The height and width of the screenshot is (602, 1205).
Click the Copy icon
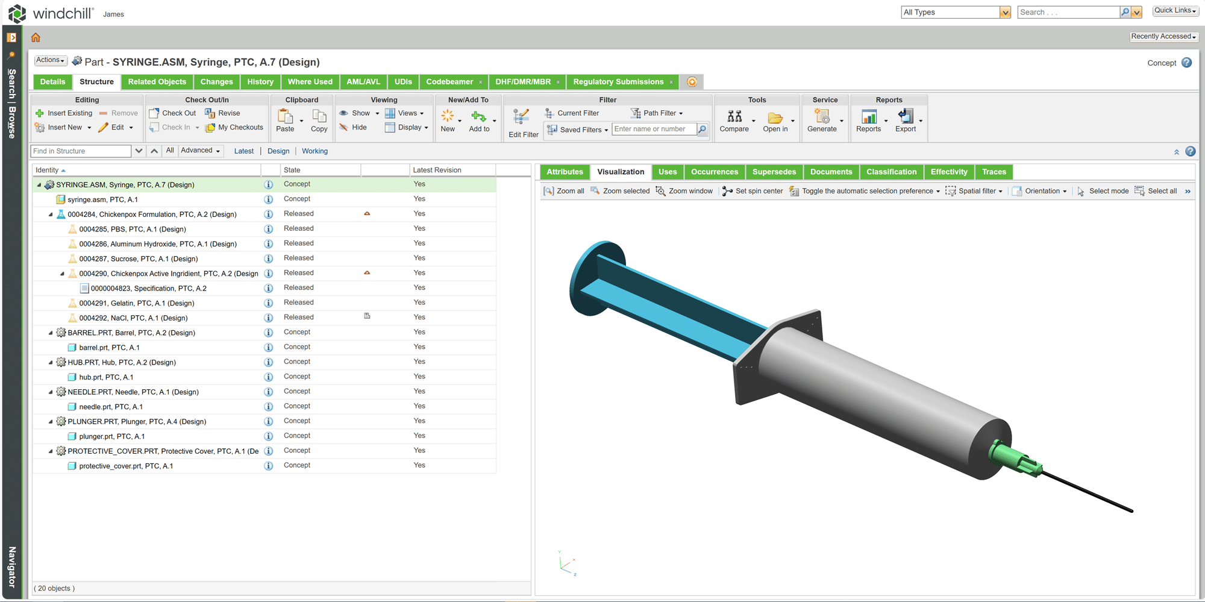pos(319,116)
